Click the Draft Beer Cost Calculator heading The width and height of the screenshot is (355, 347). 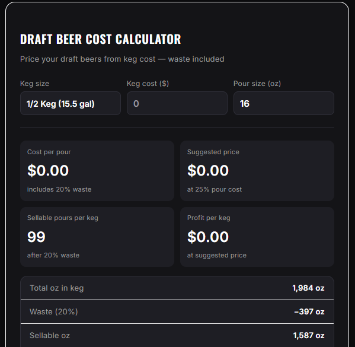pos(101,39)
